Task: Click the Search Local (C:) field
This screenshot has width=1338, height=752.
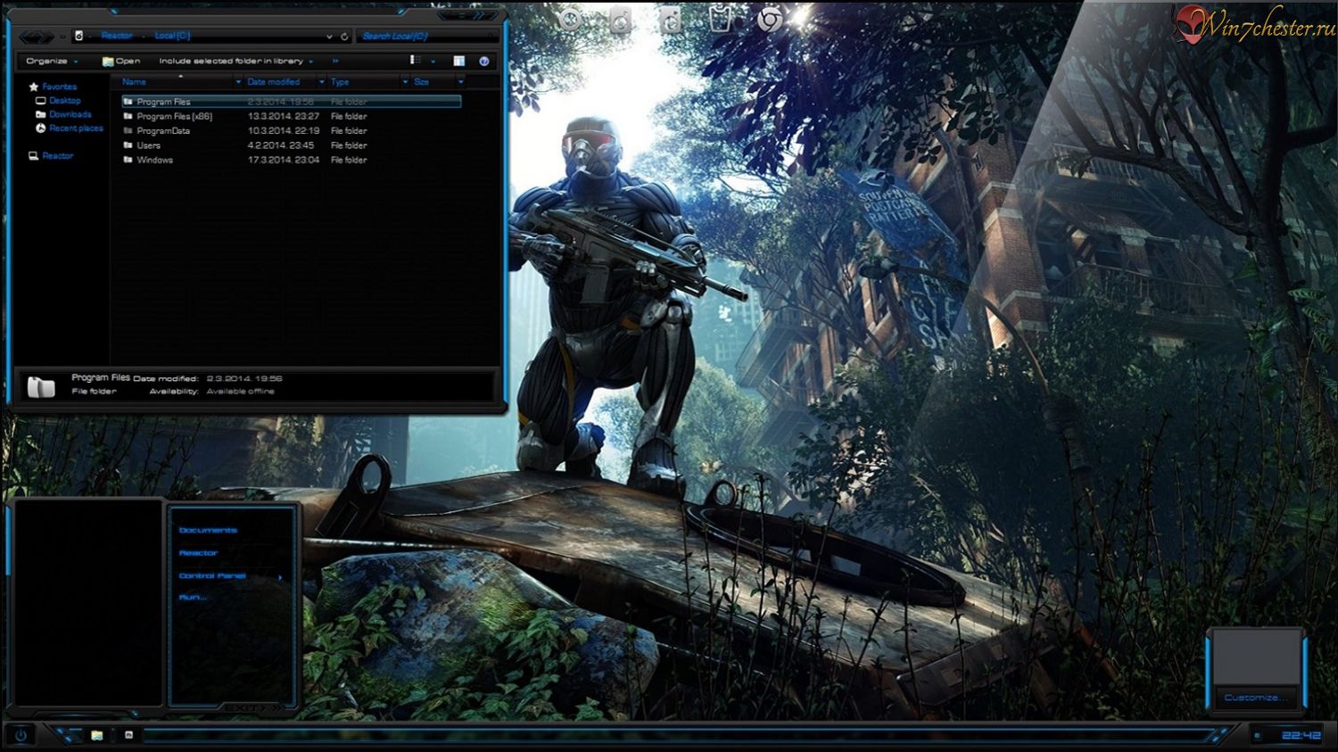Action: pyautogui.click(x=426, y=37)
